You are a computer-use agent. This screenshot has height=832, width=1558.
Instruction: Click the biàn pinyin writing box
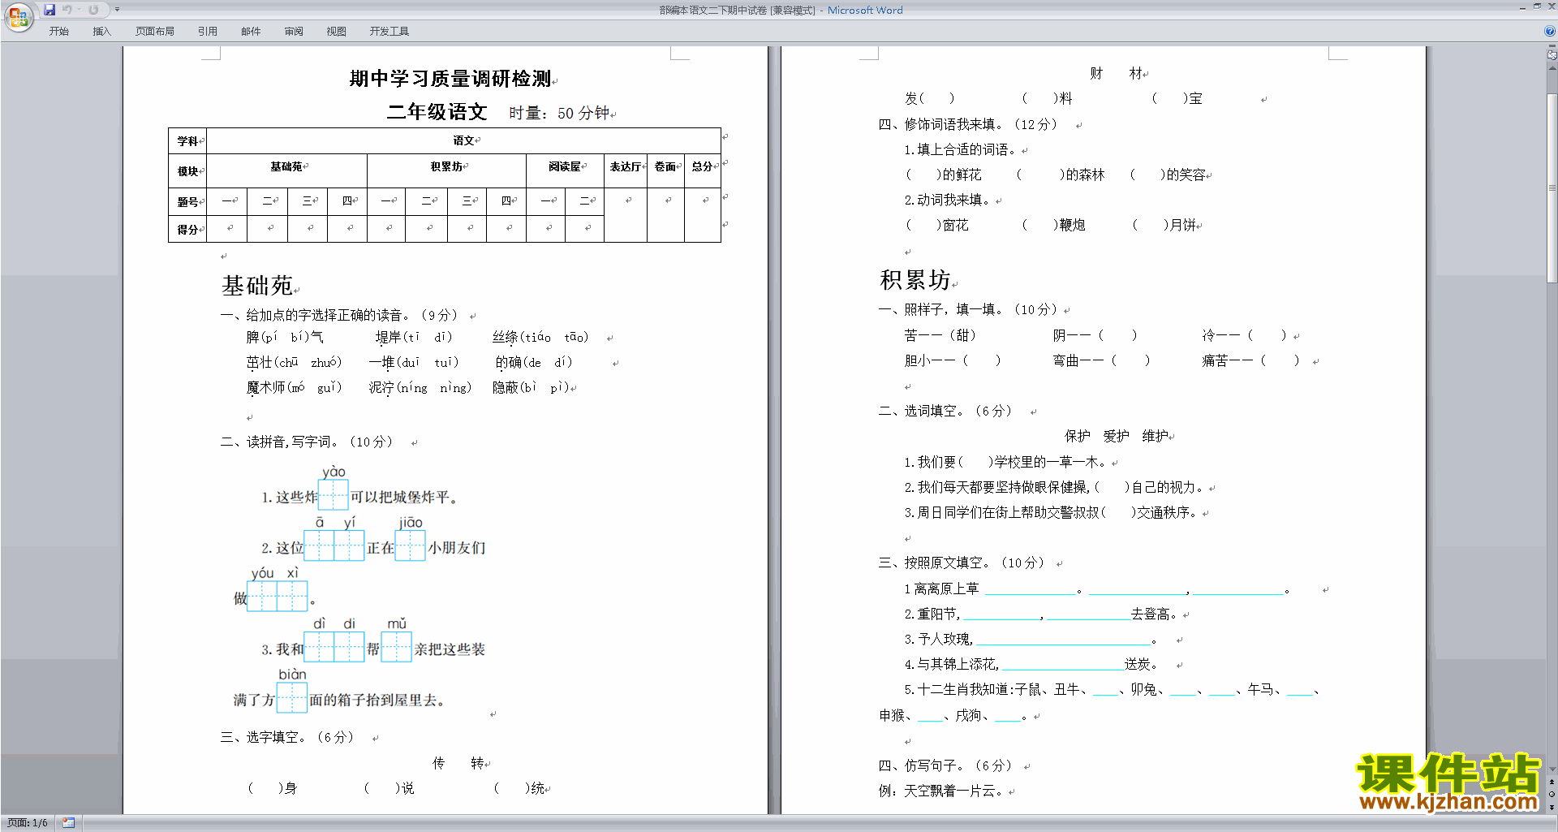[292, 697]
